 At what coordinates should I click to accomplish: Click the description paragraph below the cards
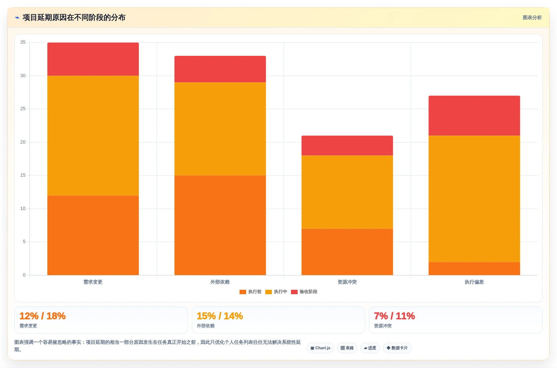pos(158,346)
